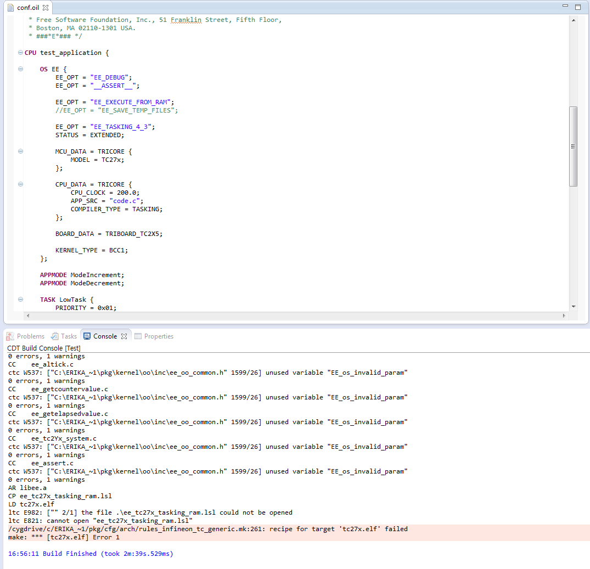This screenshot has width=590, height=569.
Task: Click horizontal scrollbar left arrow
Action: (x=28, y=316)
